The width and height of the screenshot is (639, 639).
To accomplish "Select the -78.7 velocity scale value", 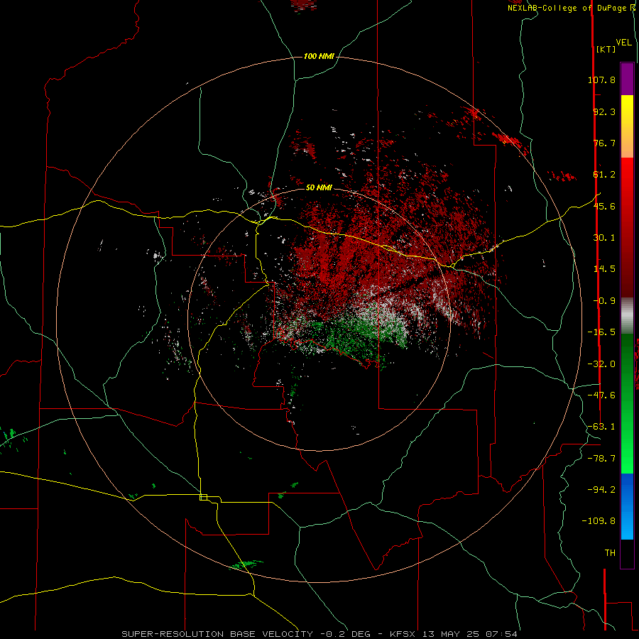I will [601, 459].
